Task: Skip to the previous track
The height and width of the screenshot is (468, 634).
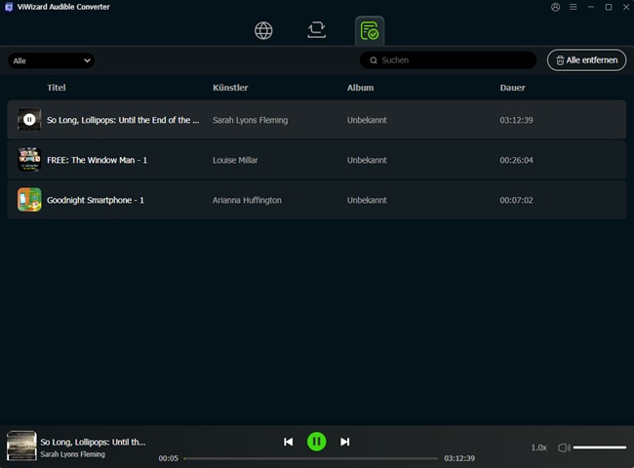Action: [x=289, y=442]
